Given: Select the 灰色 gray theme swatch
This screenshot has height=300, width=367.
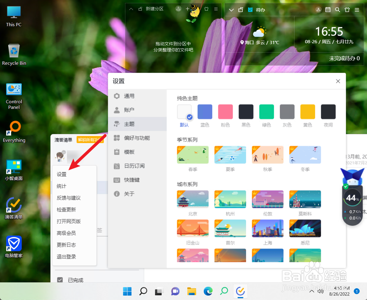Looking at the screenshot, I should coord(287,112).
